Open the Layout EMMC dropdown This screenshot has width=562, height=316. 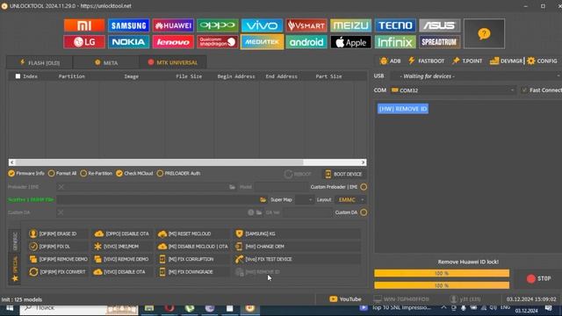(x=350, y=199)
